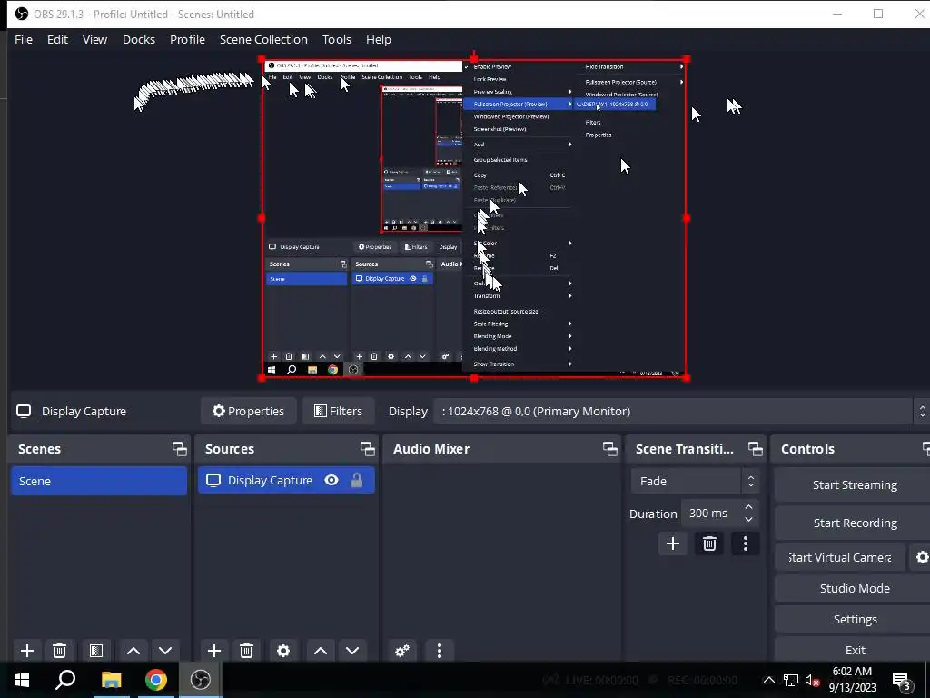The image size is (930, 698).
Task: Delete selected source with the trash icon
Action: (247, 651)
